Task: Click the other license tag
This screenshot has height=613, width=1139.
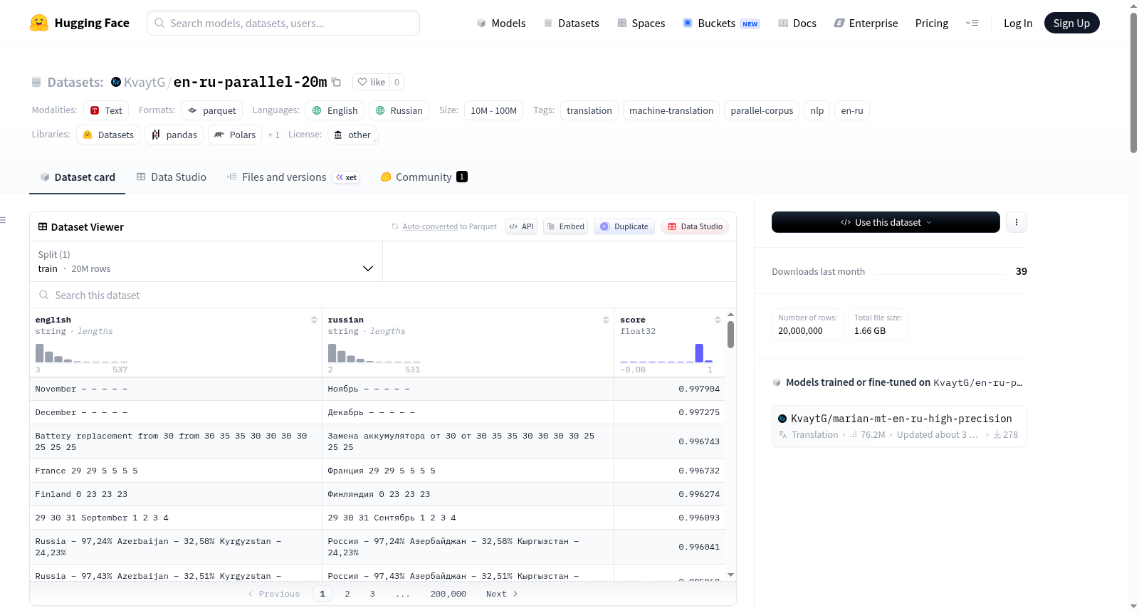Action: coord(353,135)
